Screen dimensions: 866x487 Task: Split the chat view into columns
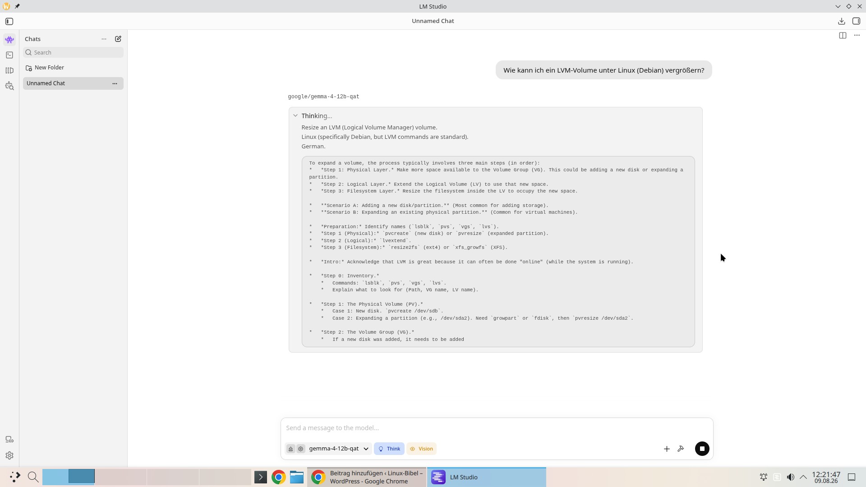843,36
